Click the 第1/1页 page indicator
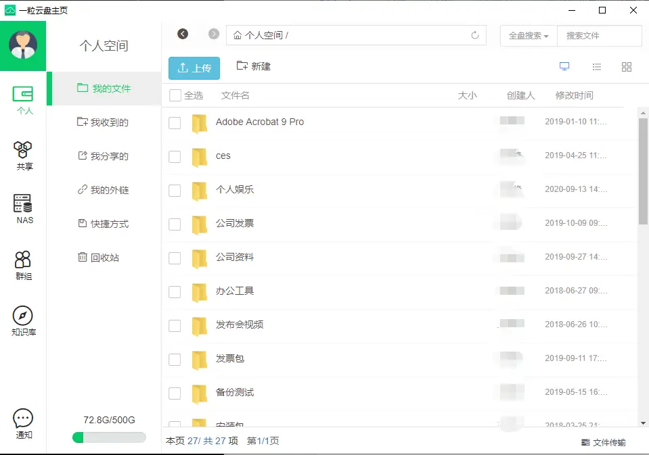Image resolution: width=649 pixels, height=455 pixels. 263,441
